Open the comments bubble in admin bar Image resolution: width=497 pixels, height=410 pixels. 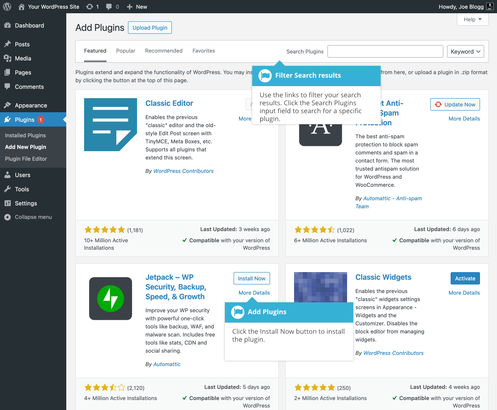point(112,7)
